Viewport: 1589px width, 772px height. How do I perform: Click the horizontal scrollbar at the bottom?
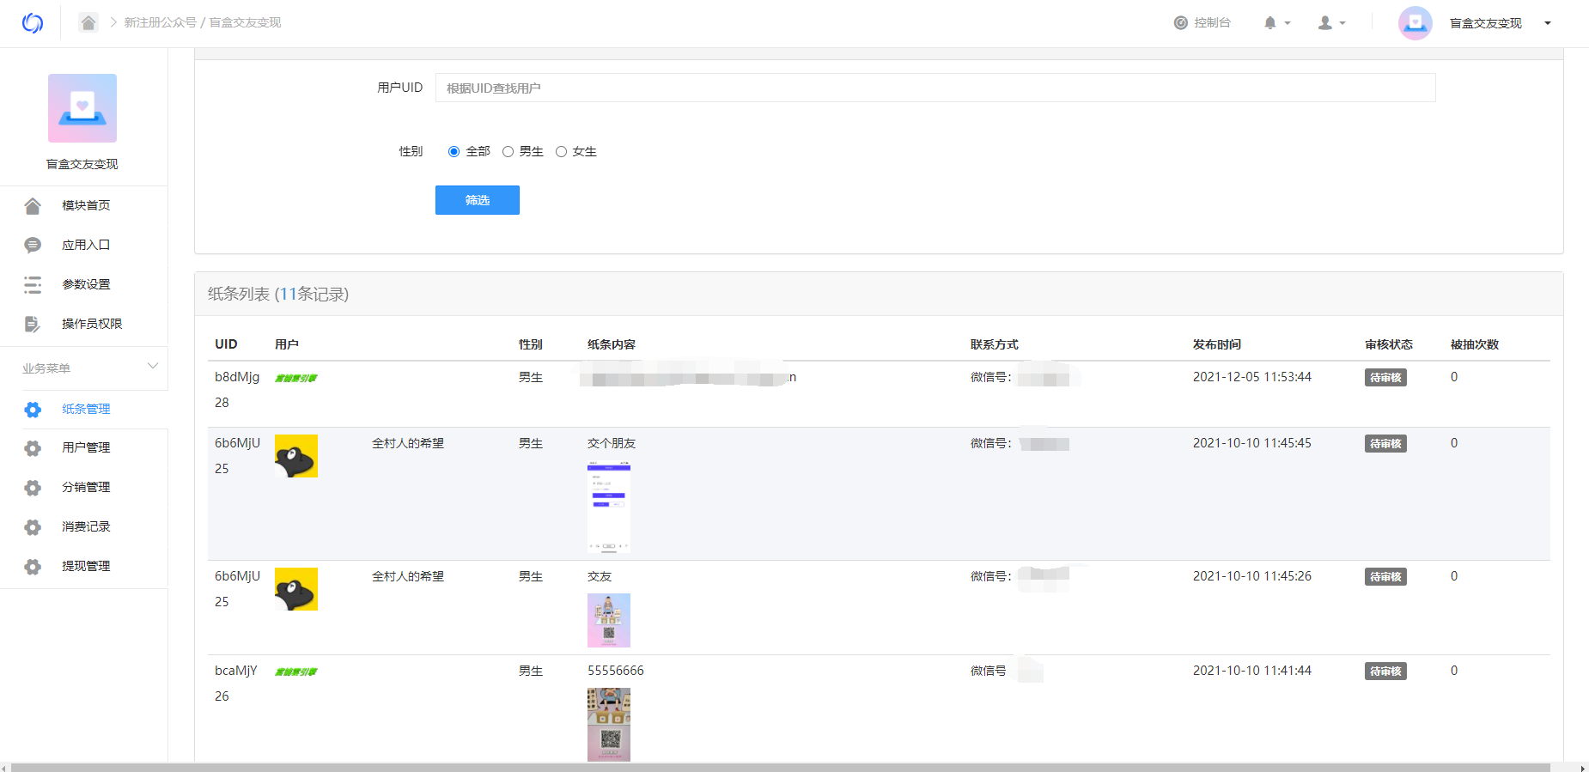[781, 767]
